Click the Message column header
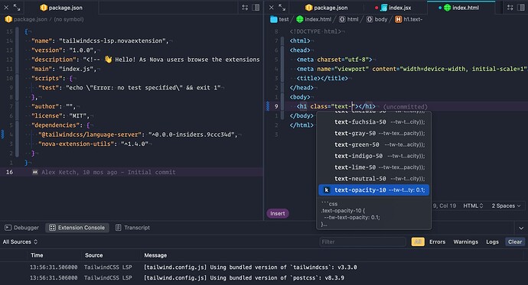Viewport: 528px width, 285px height. (x=155, y=255)
